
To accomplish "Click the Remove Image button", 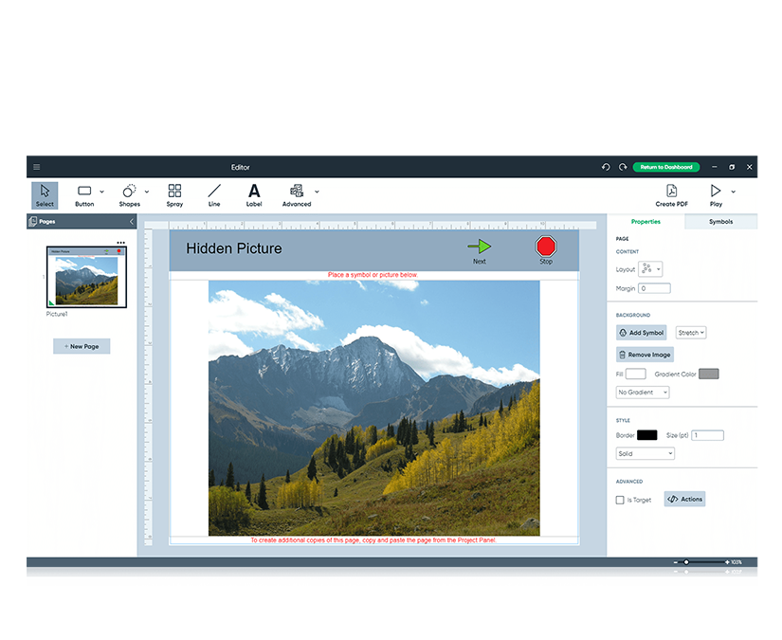I will (x=644, y=354).
